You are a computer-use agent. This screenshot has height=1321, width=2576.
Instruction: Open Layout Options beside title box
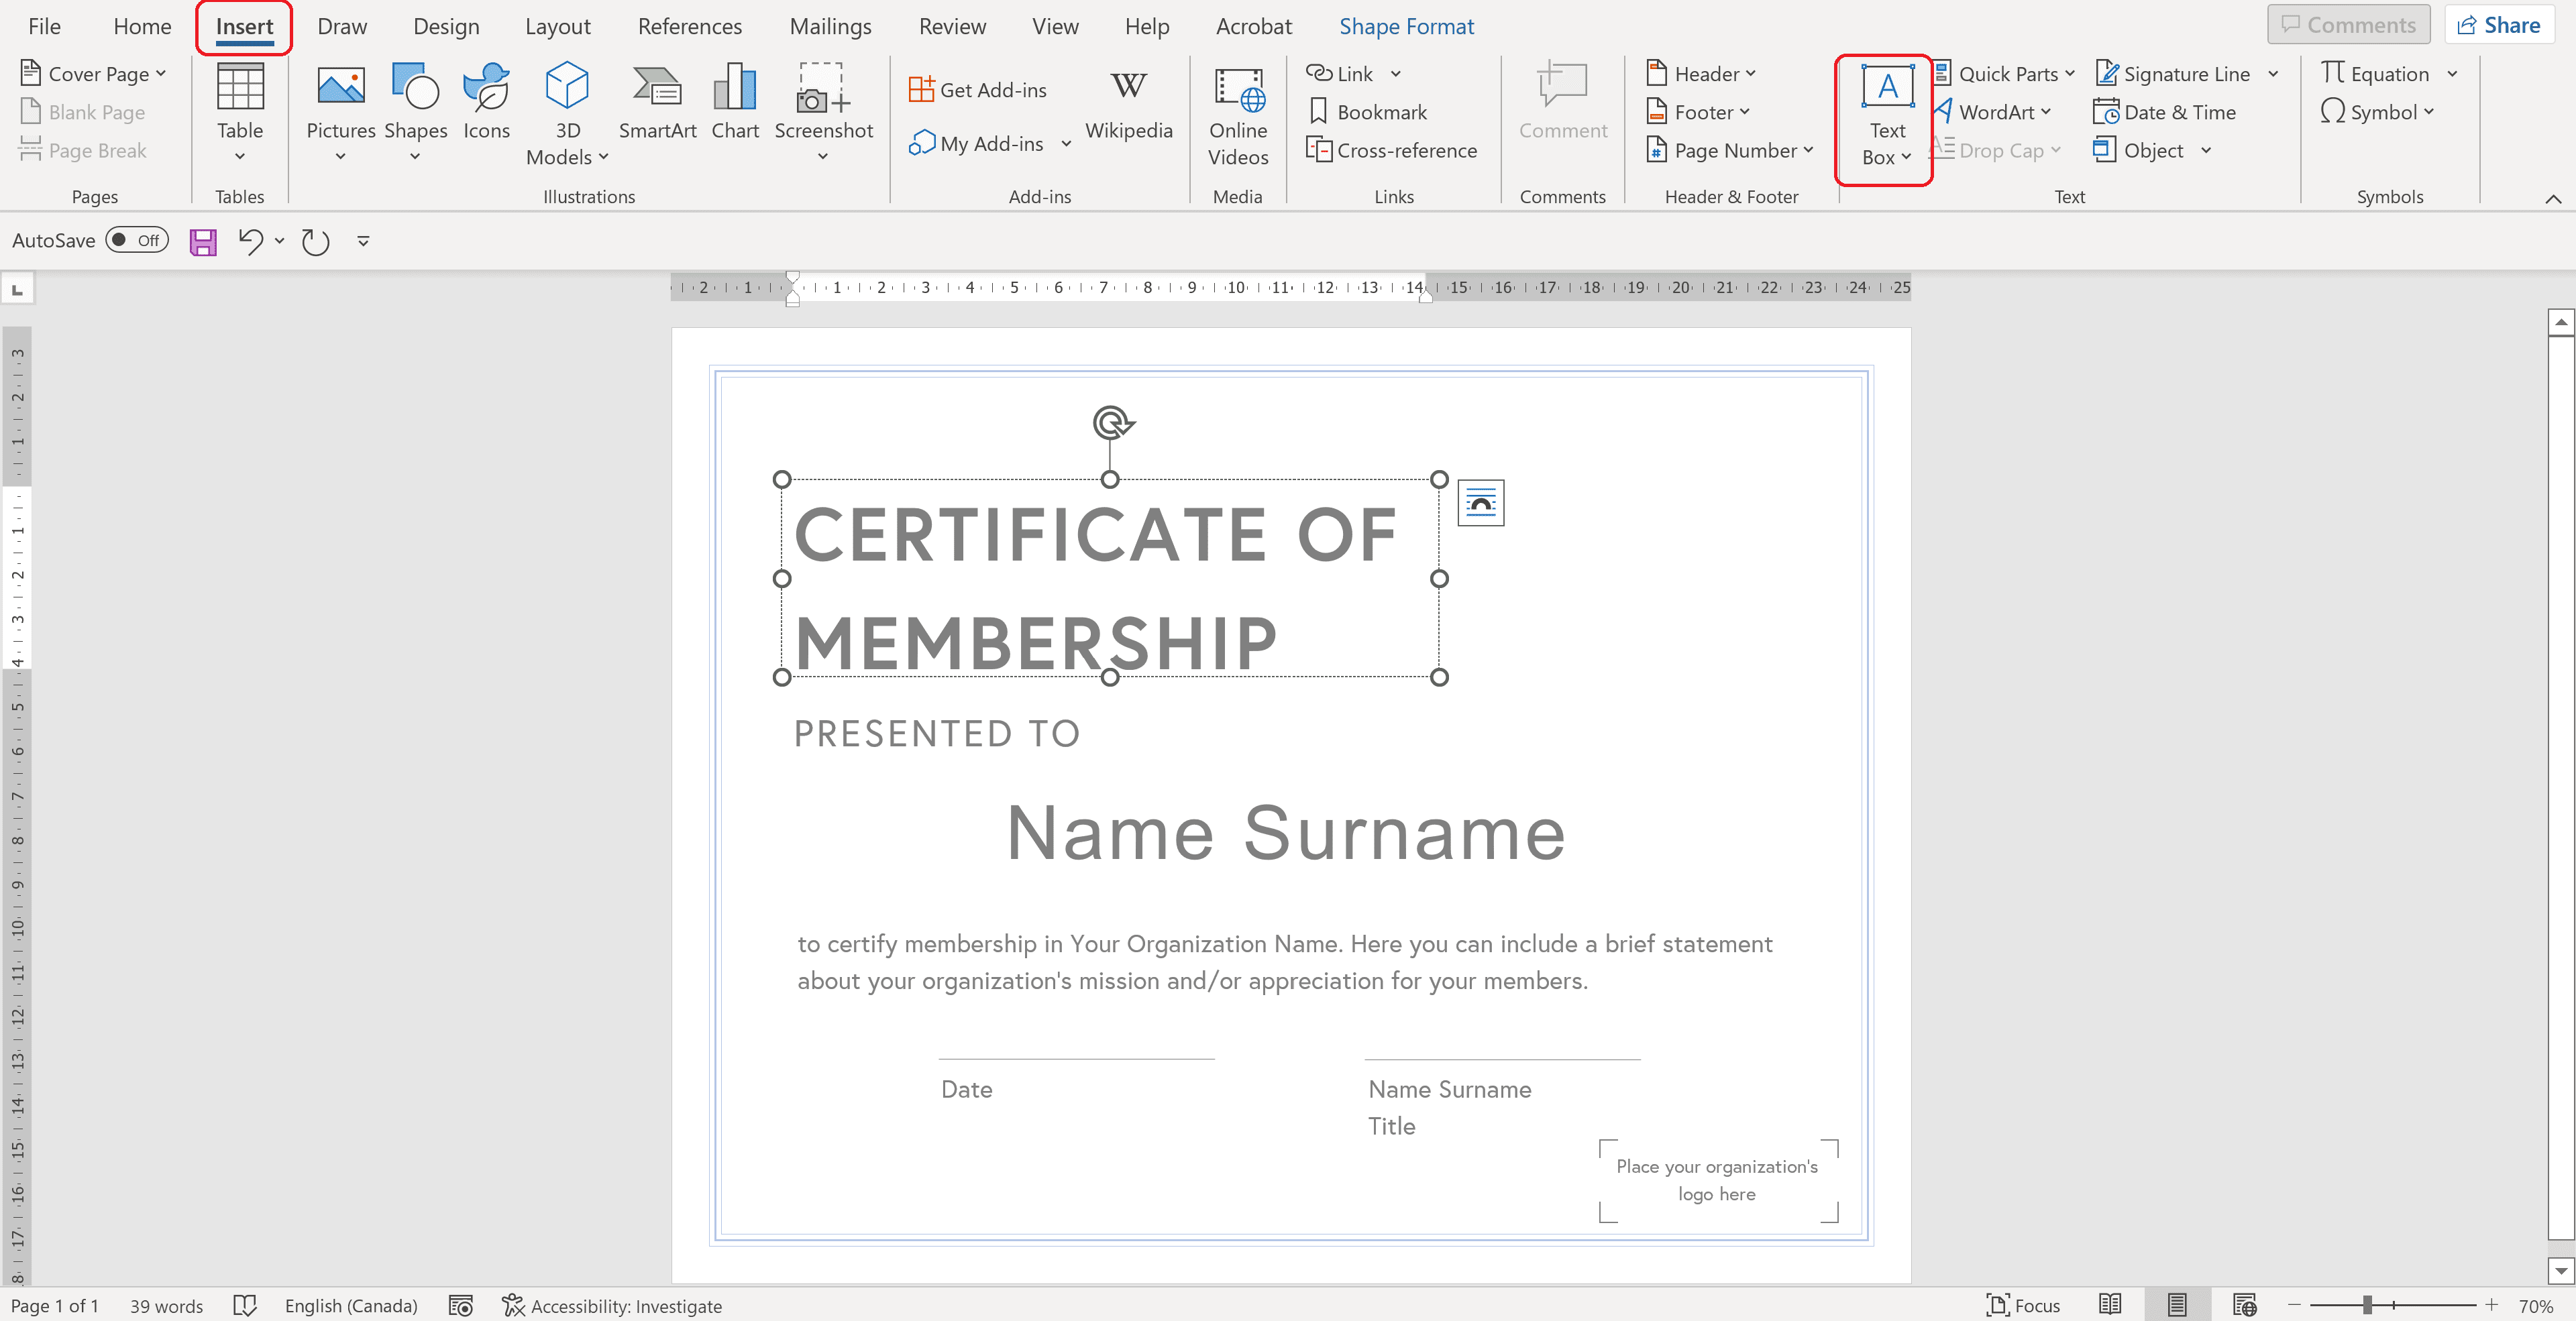1480,503
